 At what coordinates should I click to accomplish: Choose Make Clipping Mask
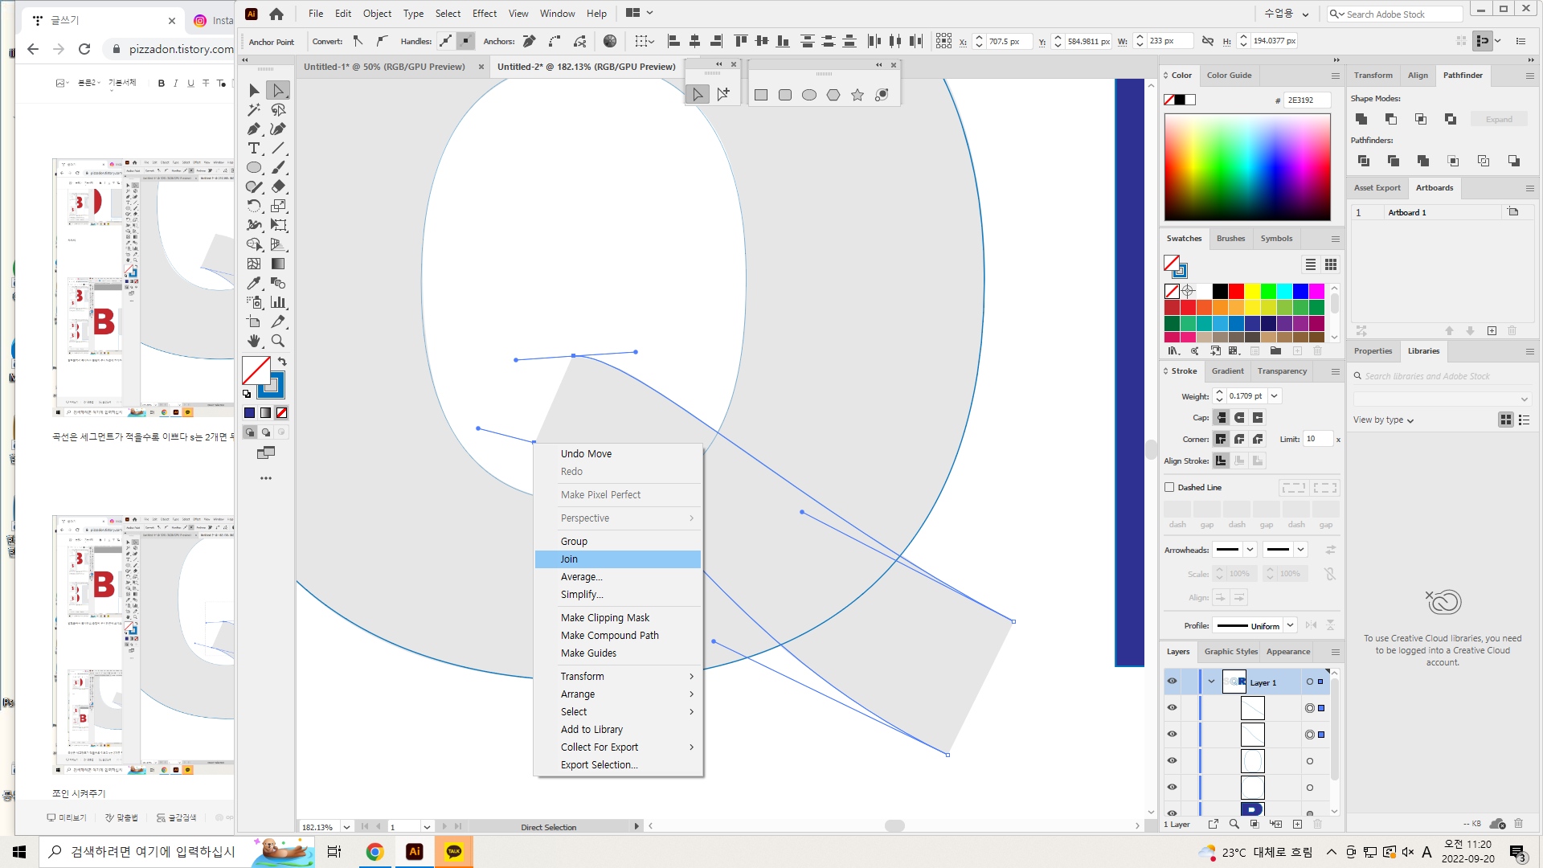pyautogui.click(x=617, y=618)
